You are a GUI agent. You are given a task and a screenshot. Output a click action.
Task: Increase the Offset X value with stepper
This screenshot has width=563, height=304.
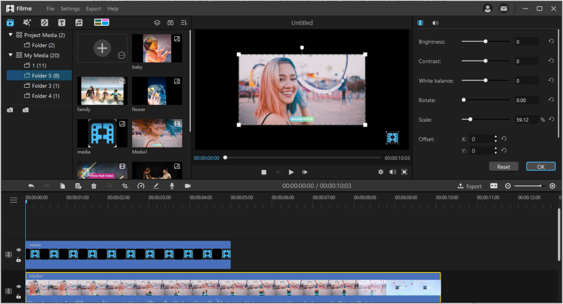495,137
